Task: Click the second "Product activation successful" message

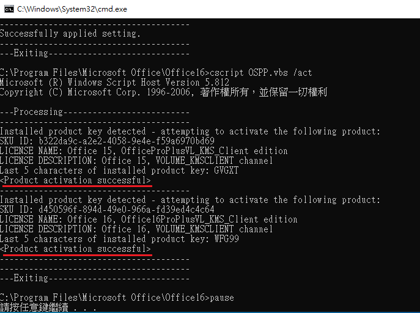Action: click(75, 249)
